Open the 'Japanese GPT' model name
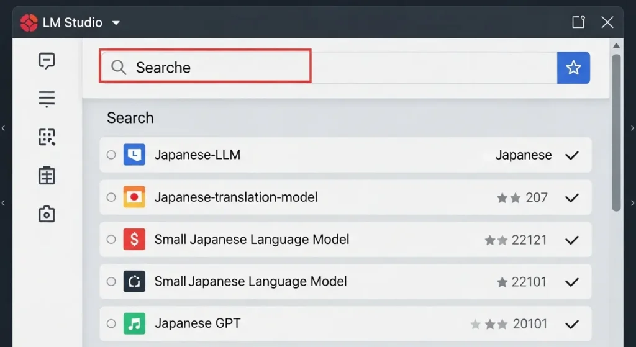Image resolution: width=636 pixels, height=347 pixels. [198, 323]
